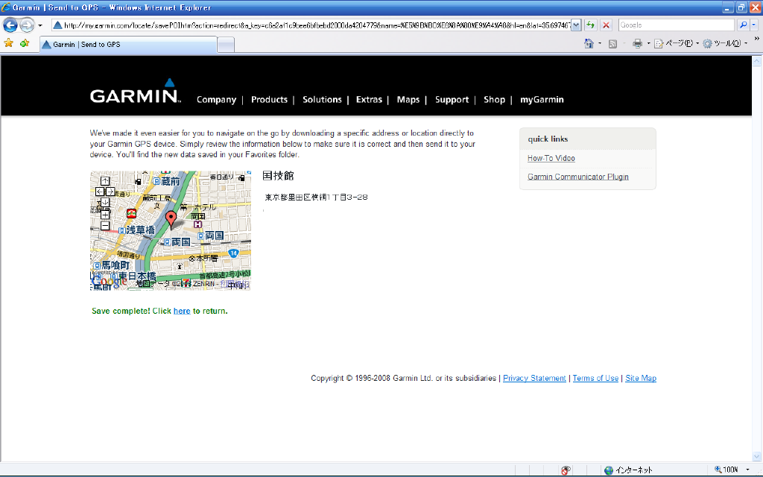This screenshot has height=477, width=763.
Task: Go back with the browser Back arrow
Action: [x=10, y=25]
